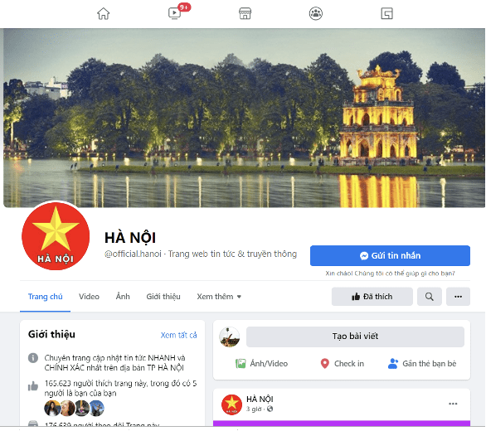Open post options three dots on HÀ NỘI post

(453, 404)
